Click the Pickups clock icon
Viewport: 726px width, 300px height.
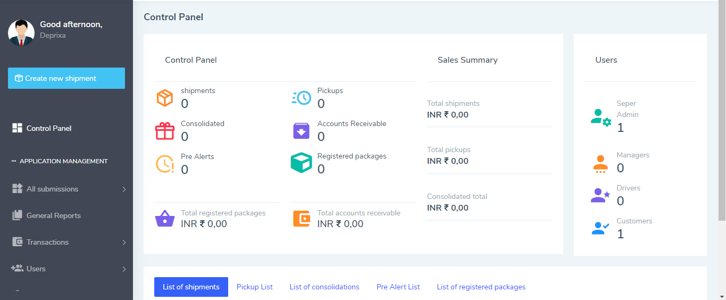pyautogui.click(x=302, y=98)
